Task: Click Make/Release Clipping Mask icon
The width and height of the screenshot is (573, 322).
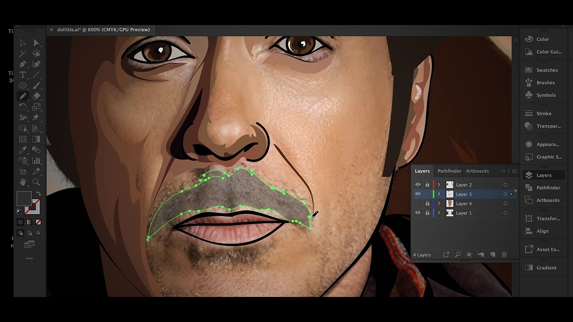Action: pos(469,254)
